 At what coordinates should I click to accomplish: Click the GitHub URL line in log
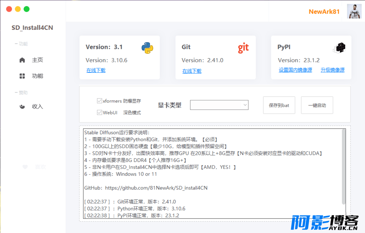(146, 188)
